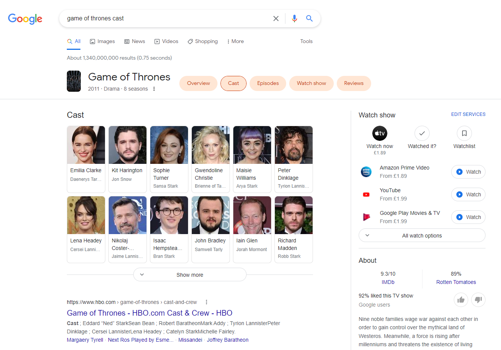Image resolution: width=501 pixels, height=350 pixels.
Task: Open the HBO Cast & Crew result link
Action: (x=150, y=313)
